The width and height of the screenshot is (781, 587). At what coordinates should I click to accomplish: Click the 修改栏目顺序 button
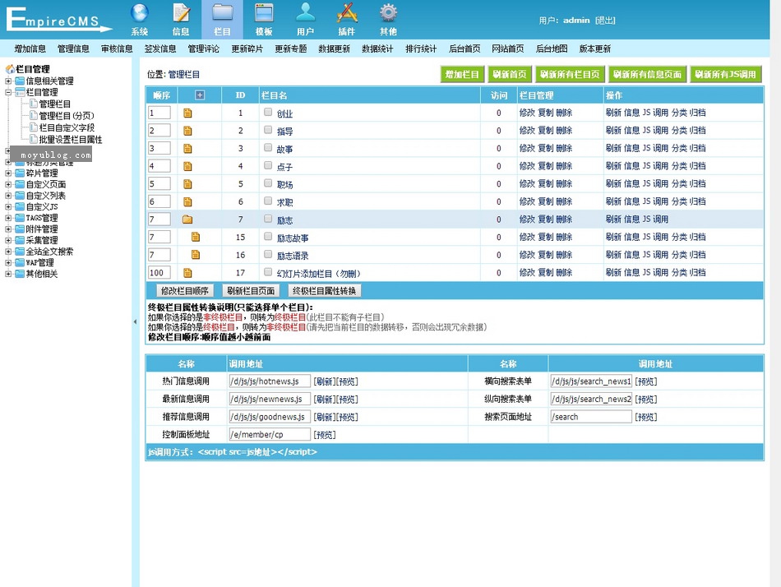click(x=185, y=290)
